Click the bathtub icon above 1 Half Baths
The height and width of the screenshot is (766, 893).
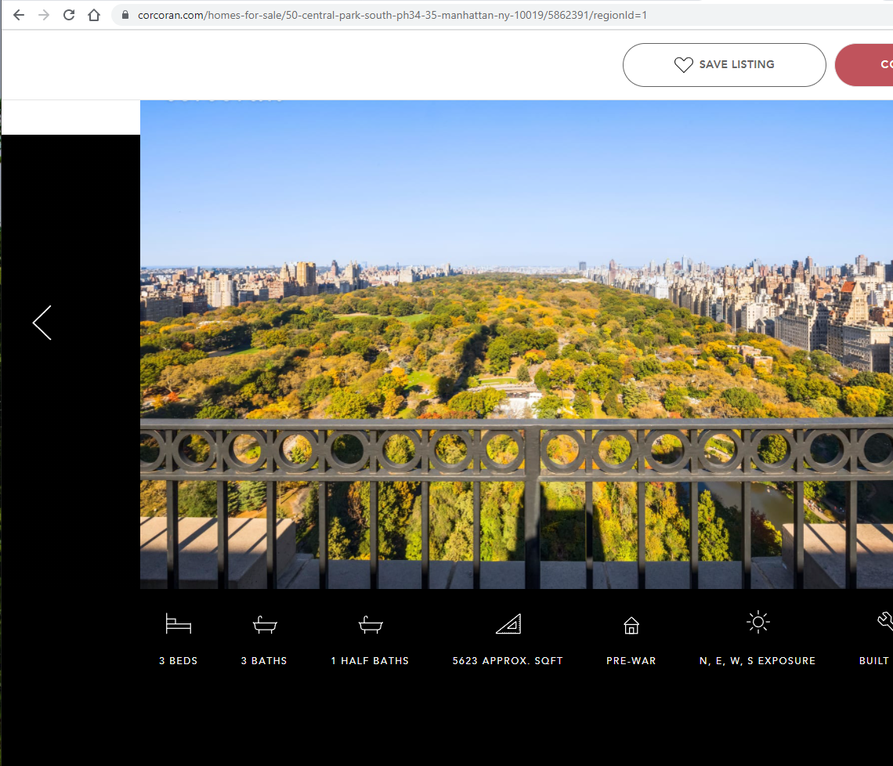pos(371,625)
